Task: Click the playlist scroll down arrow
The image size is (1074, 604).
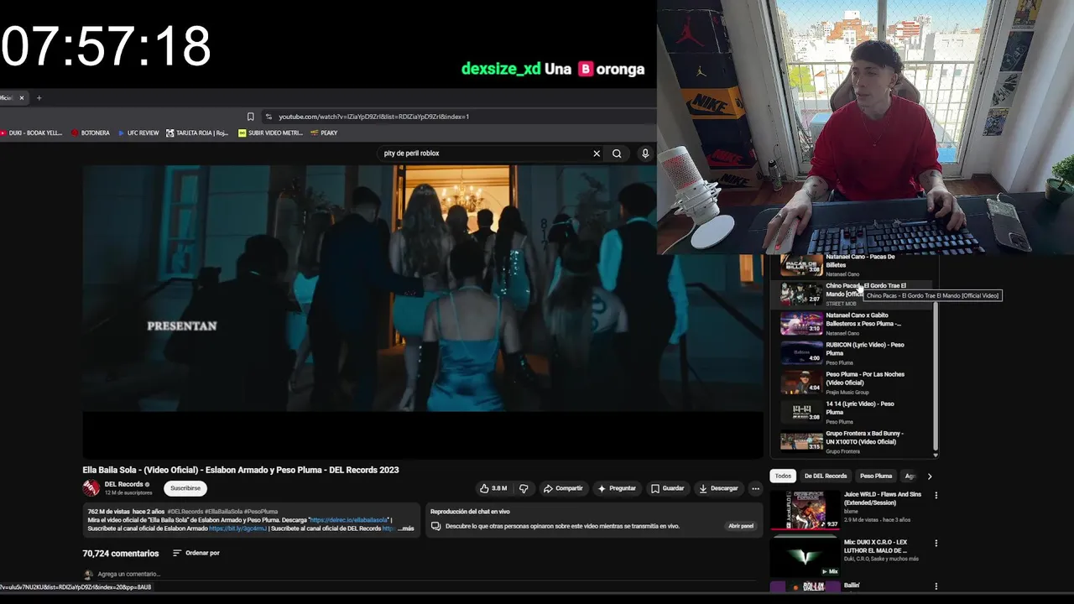Action: click(935, 454)
